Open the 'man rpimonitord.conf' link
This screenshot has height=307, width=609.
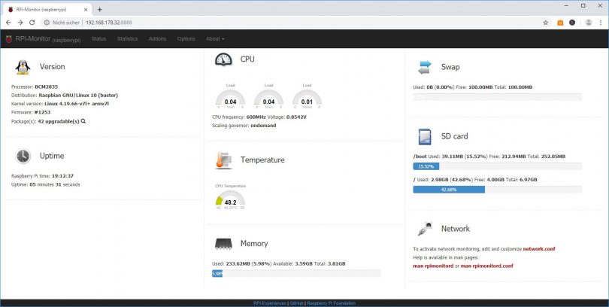pyautogui.click(x=486, y=266)
